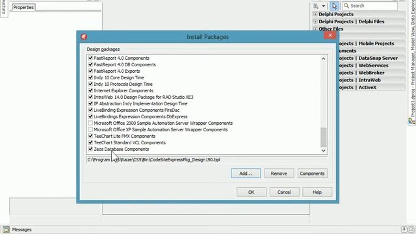Pin the Messages panel
Image resolution: width=416 pixels, height=234 pixels.
point(404,229)
